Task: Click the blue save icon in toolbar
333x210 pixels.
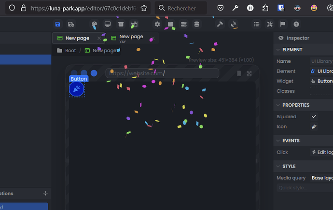Action: [x=58, y=24]
